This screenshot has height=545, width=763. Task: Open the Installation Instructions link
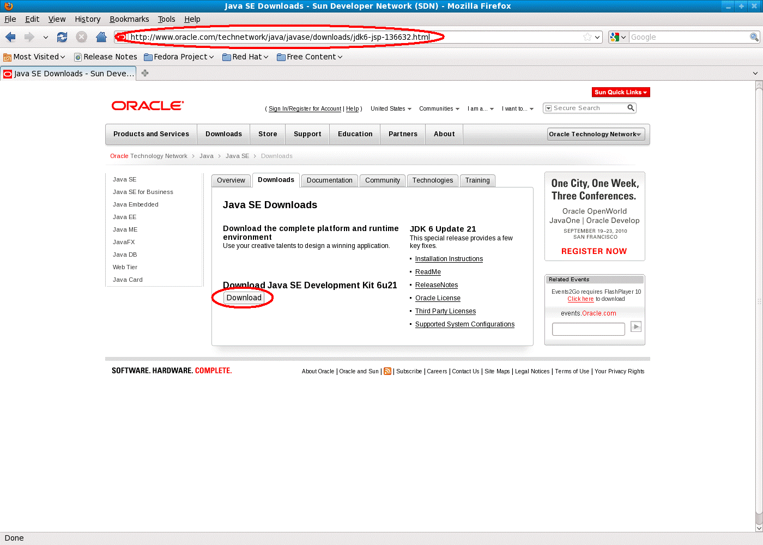click(x=449, y=259)
